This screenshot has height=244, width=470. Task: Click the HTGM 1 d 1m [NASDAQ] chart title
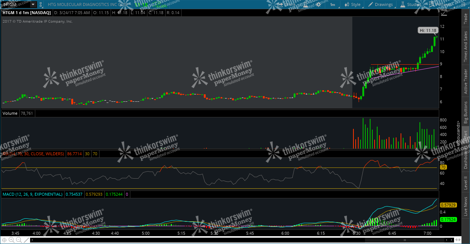26,13
